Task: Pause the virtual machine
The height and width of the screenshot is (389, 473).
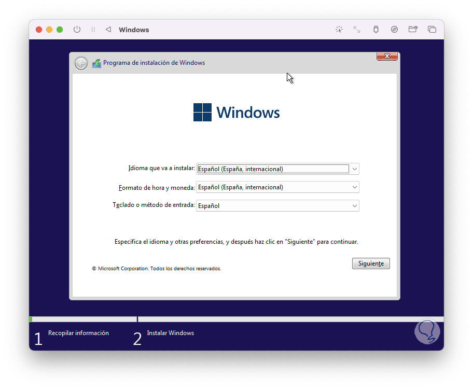Action: [93, 30]
